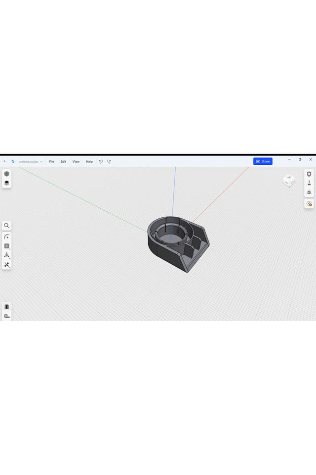Redo the last action

(x=109, y=161)
